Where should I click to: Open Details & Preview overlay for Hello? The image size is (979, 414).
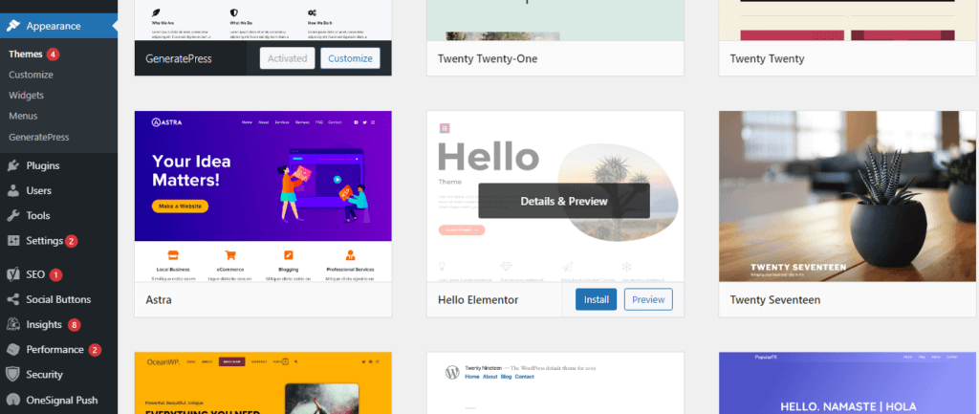pos(564,201)
